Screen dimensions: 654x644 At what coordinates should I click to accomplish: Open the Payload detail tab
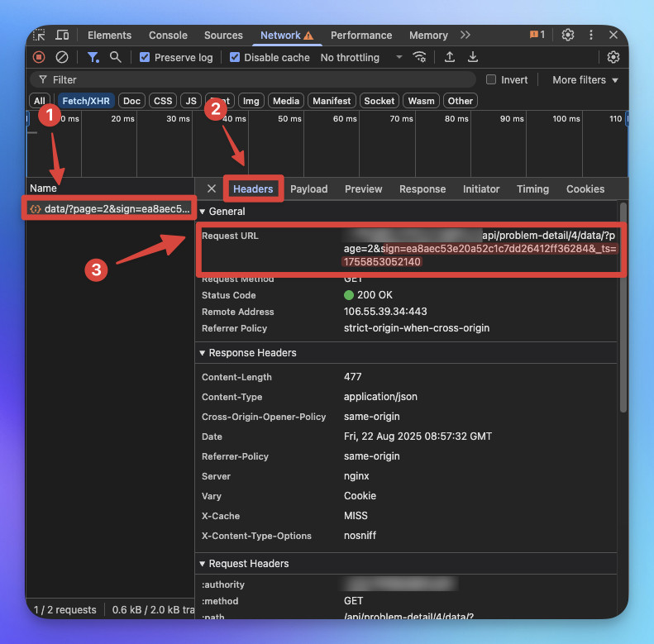pos(308,189)
